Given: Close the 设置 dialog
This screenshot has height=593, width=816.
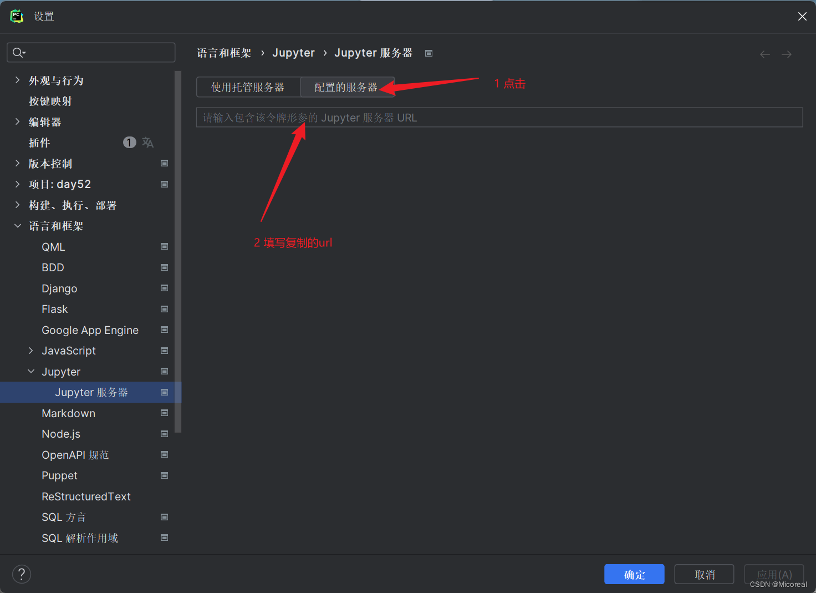Looking at the screenshot, I should [802, 17].
